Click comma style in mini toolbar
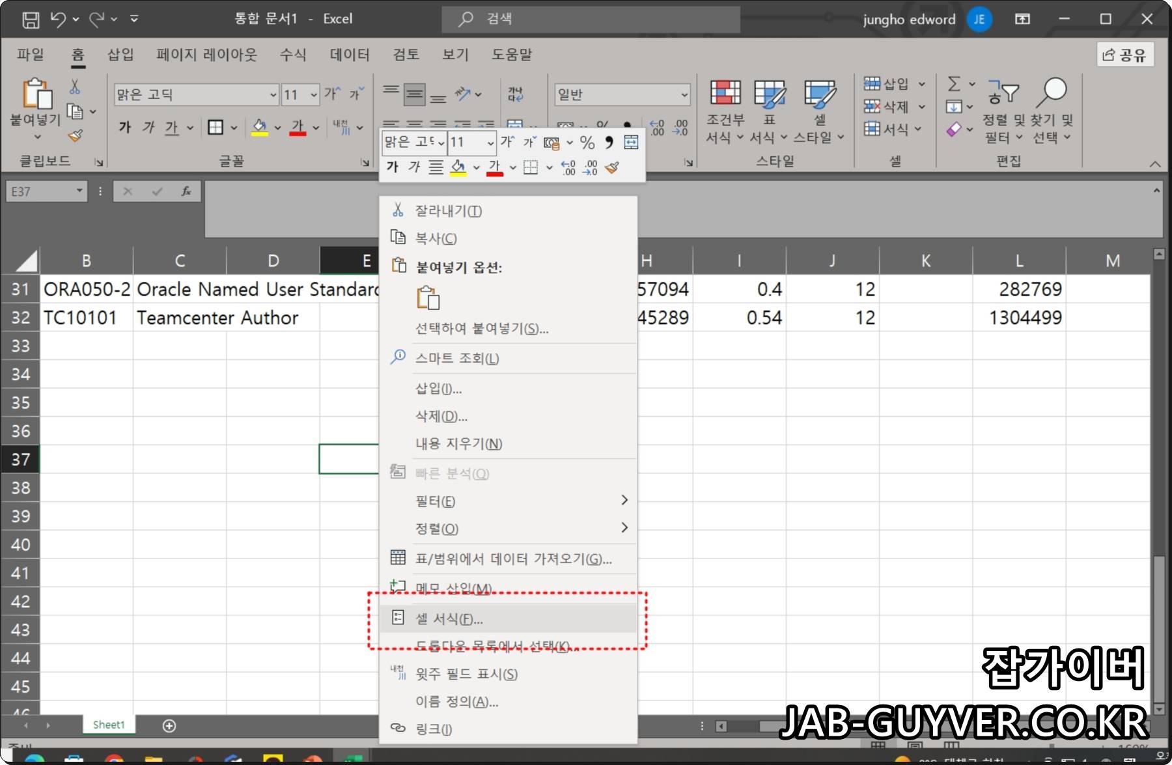Viewport: 1172px width, 765px height. 609,142
